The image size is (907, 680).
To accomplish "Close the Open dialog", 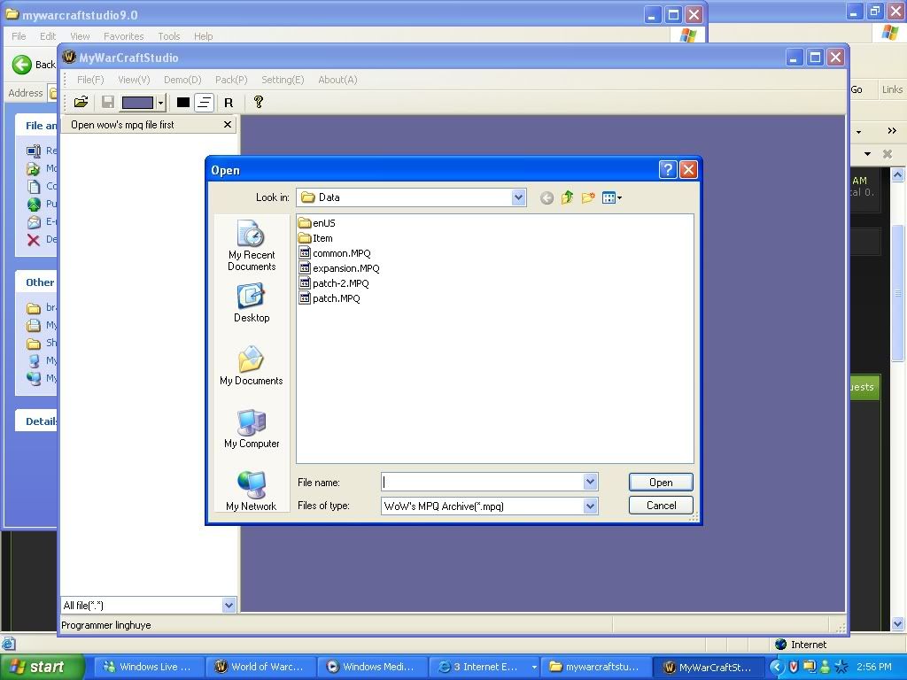I will click(x=687, y=169).
